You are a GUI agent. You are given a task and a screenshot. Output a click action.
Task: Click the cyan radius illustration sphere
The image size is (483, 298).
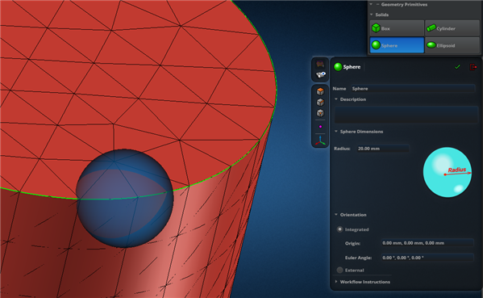(448, 172)
